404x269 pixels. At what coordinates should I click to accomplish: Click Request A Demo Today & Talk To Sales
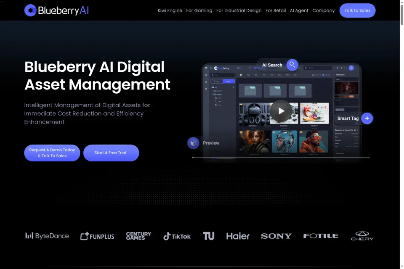[x=52, y=153]
